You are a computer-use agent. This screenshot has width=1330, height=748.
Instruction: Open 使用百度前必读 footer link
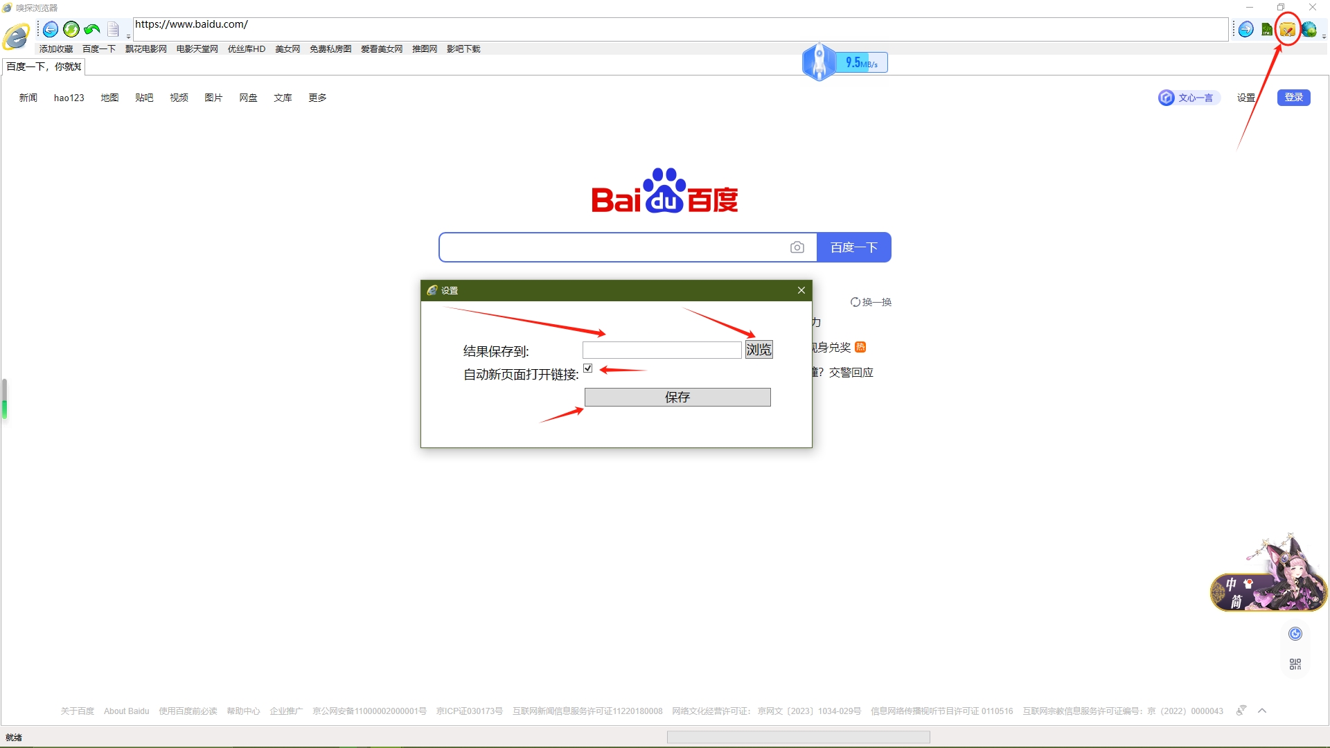click(x=188, y=711)
